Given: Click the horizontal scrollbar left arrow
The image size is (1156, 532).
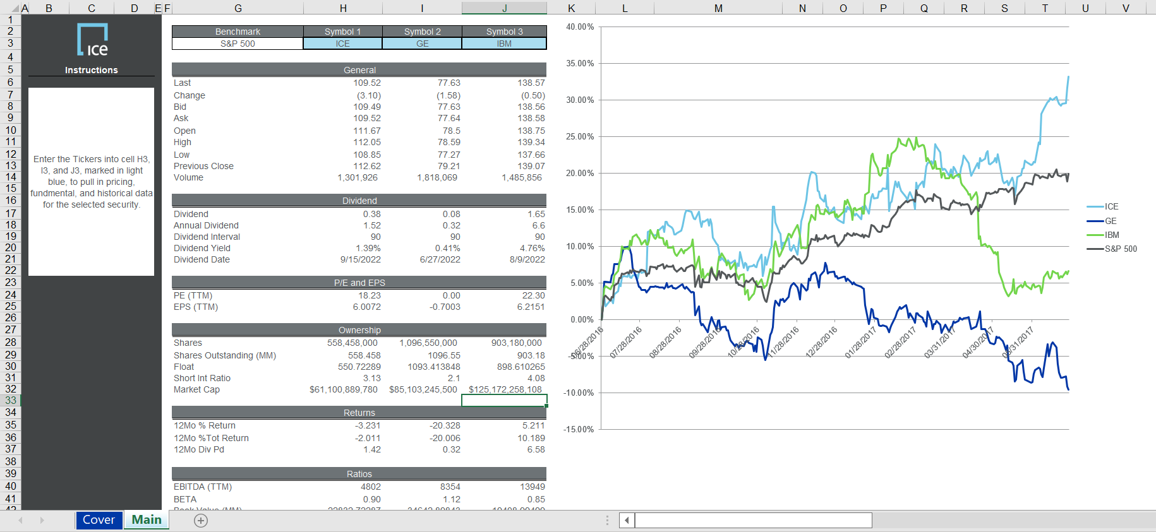Looking at the screenshot, I should (627, 521).
